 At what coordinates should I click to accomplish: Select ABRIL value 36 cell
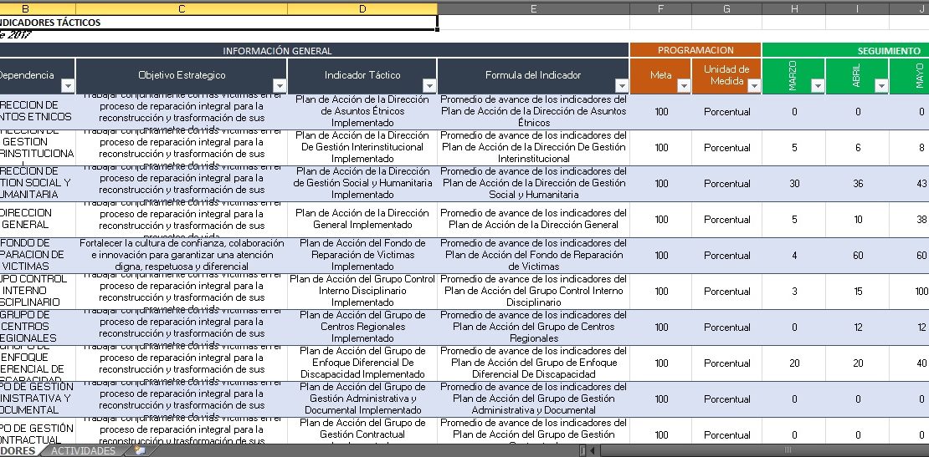pyautogui.click(x=857, y=183)
